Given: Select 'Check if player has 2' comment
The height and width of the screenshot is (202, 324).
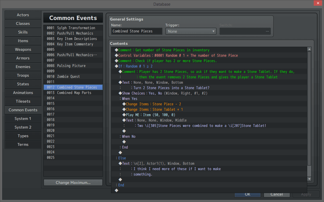Looking at the screenshot, I should coord(209,61).
